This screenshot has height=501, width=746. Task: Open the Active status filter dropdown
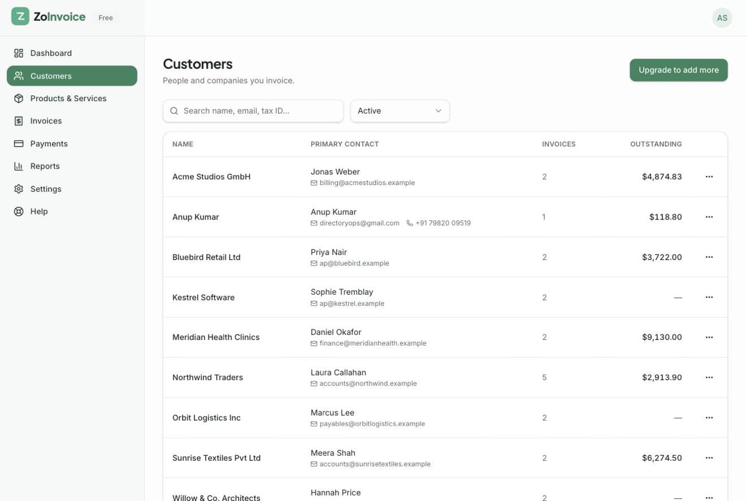400,111
